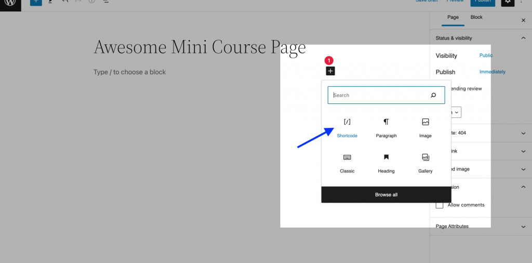Collapse the Discussion section above Allow comments
532x263 pixels.
(x=523, y=187)
